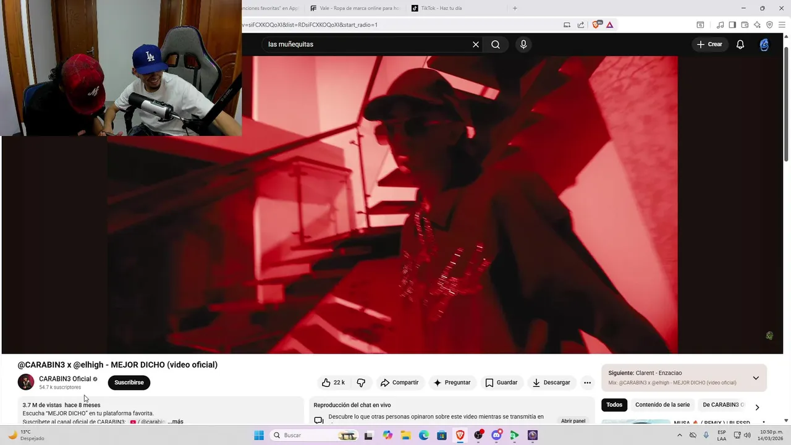Image resolution: width=791 pixels, height=445 pixels.
Task: Start voice search with microphone icon
Action: pyautogui.click(x=523, y=44)
